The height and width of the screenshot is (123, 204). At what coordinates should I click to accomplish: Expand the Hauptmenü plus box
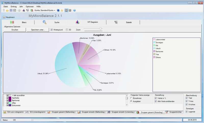coord(4,17)
